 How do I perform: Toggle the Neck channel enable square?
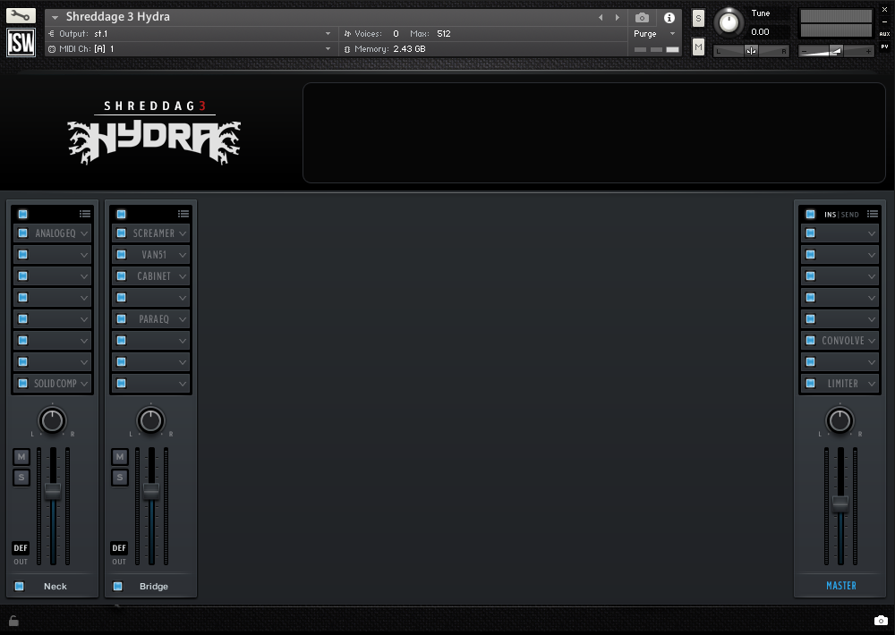pyautogui.click(x=20, y=586)
